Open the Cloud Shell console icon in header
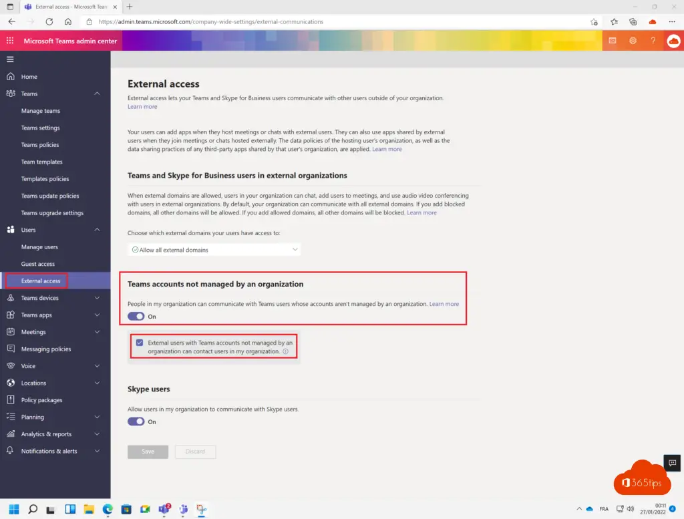 (x=613, y=41)
